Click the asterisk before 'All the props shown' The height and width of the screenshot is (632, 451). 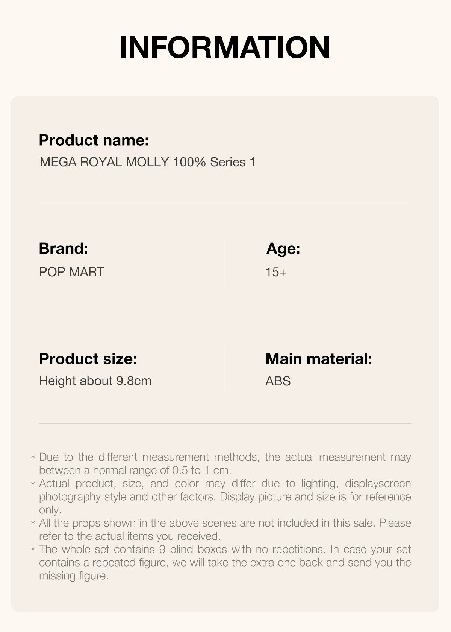click(33, 523)
